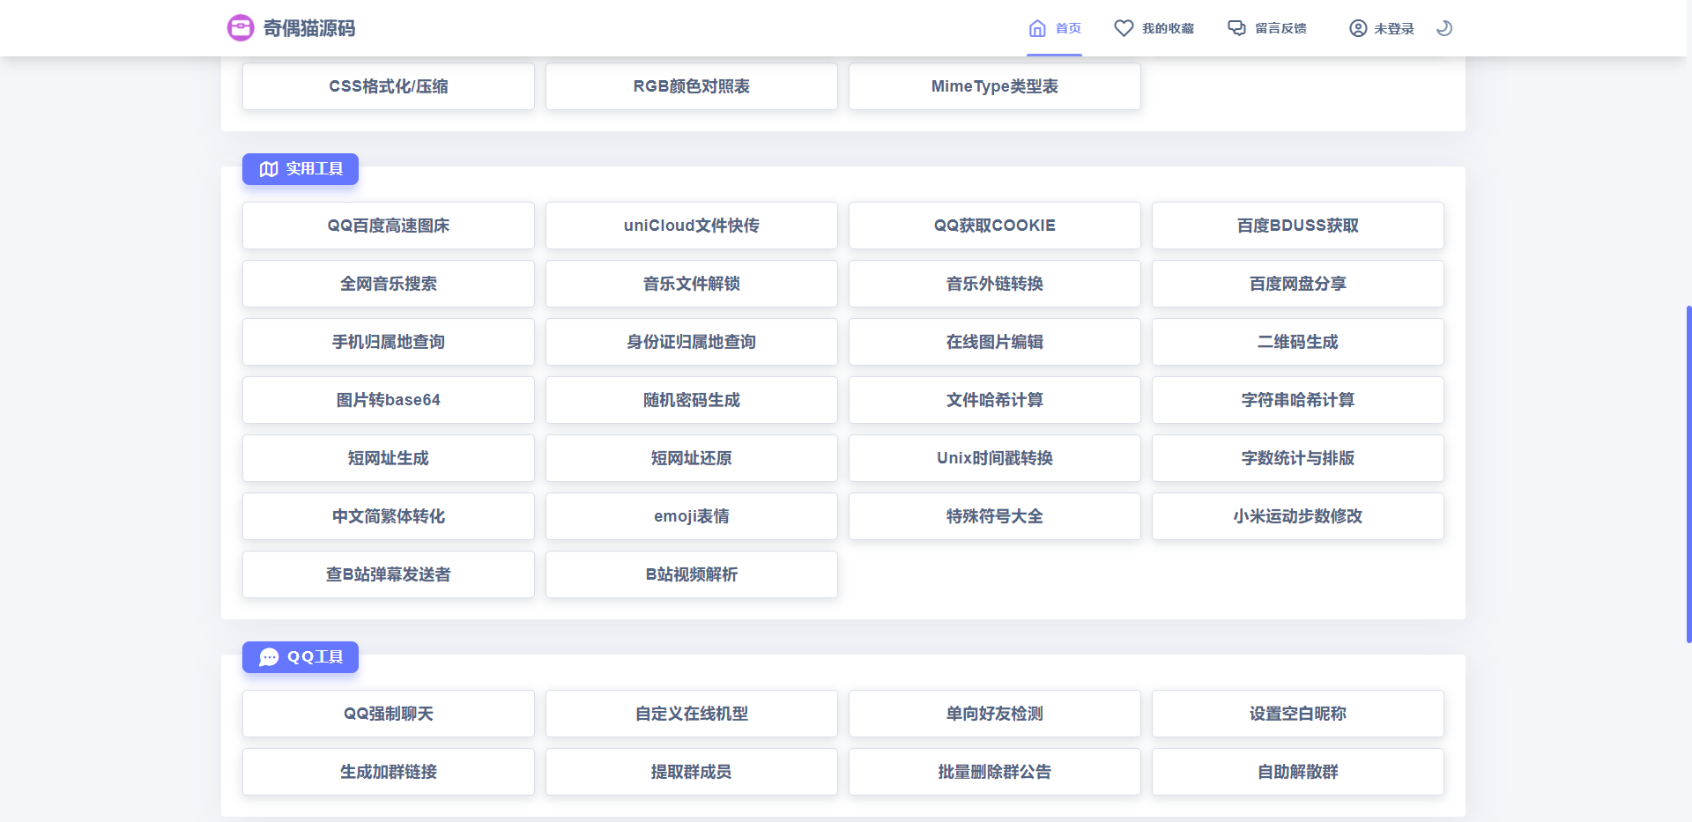Open 随机密码生成 tool
Viewport: 1692px width, 822px height.
[x=692, y=400]
